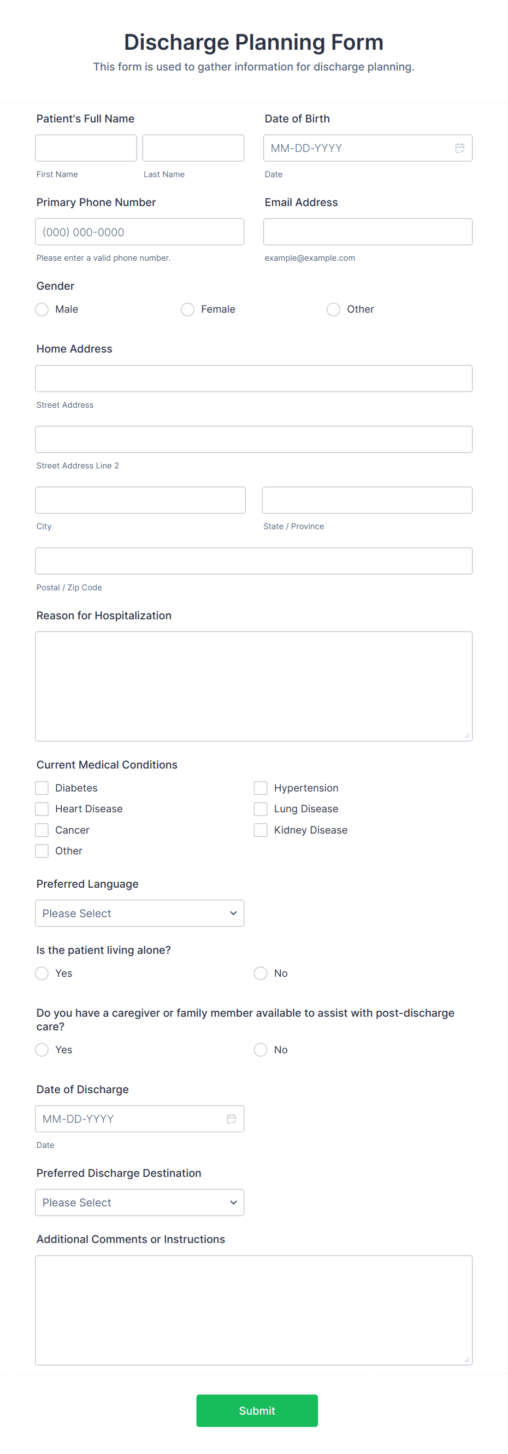Open the Date of Discharge calendar picker
508x1454 pixels.
pyautogui.click(x=232, y=1118)
